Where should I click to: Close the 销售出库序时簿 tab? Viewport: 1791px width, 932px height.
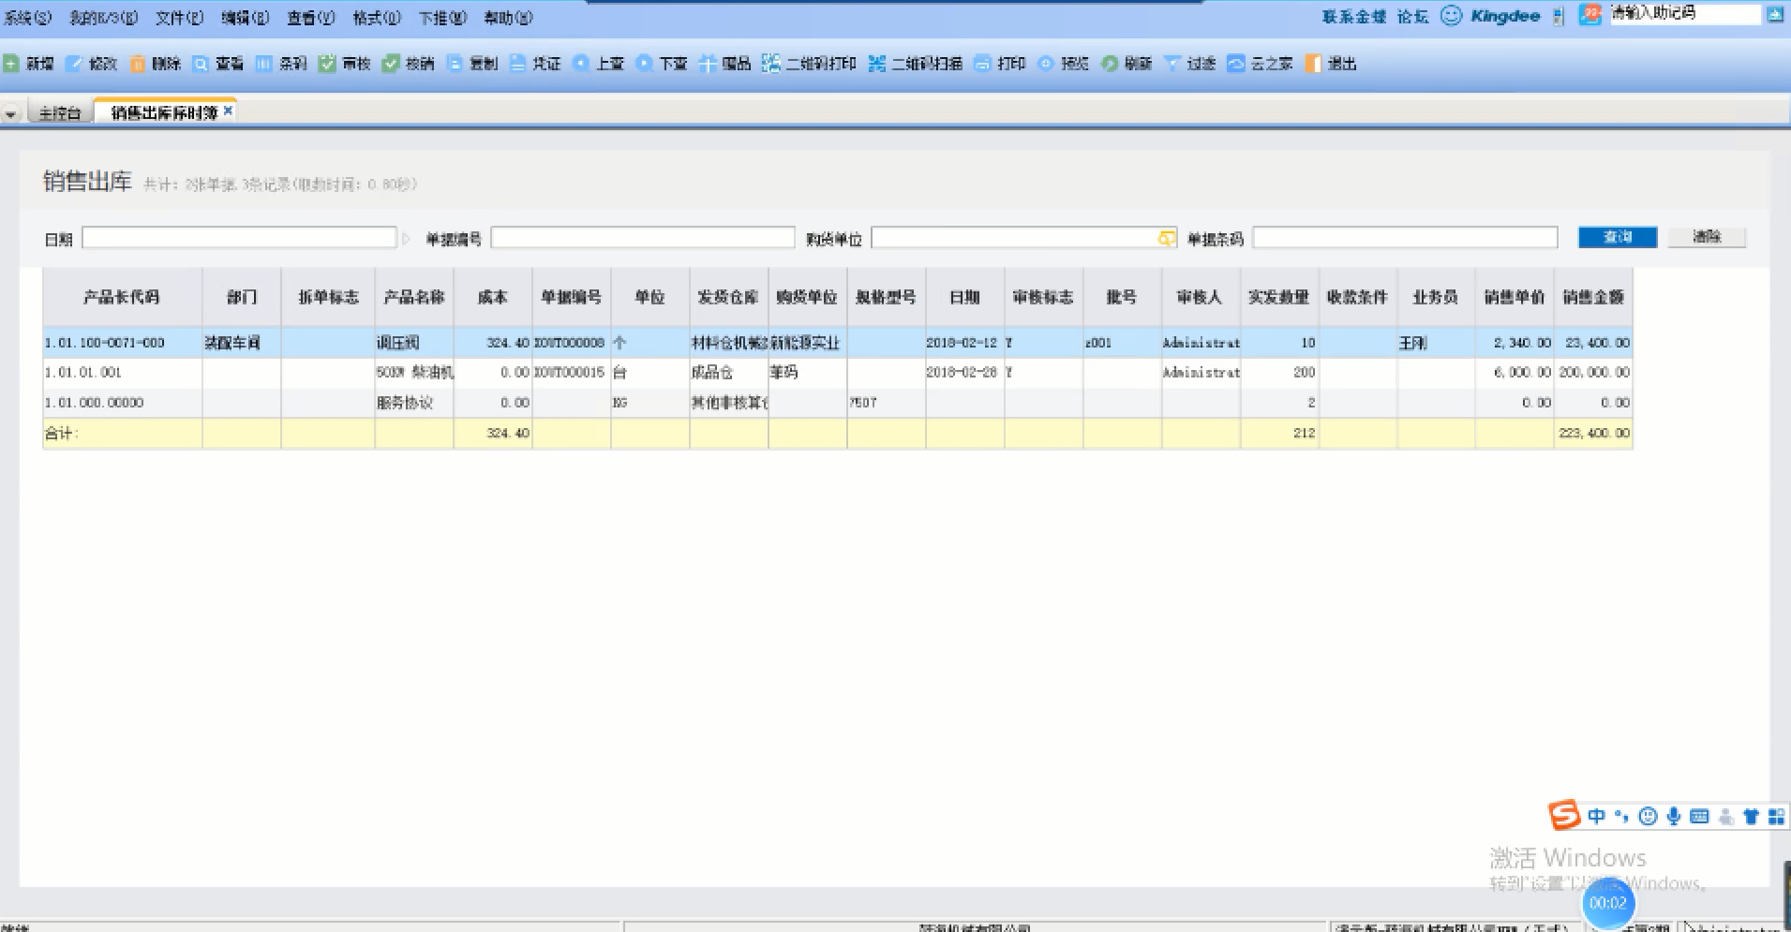(x=228, y=111)
